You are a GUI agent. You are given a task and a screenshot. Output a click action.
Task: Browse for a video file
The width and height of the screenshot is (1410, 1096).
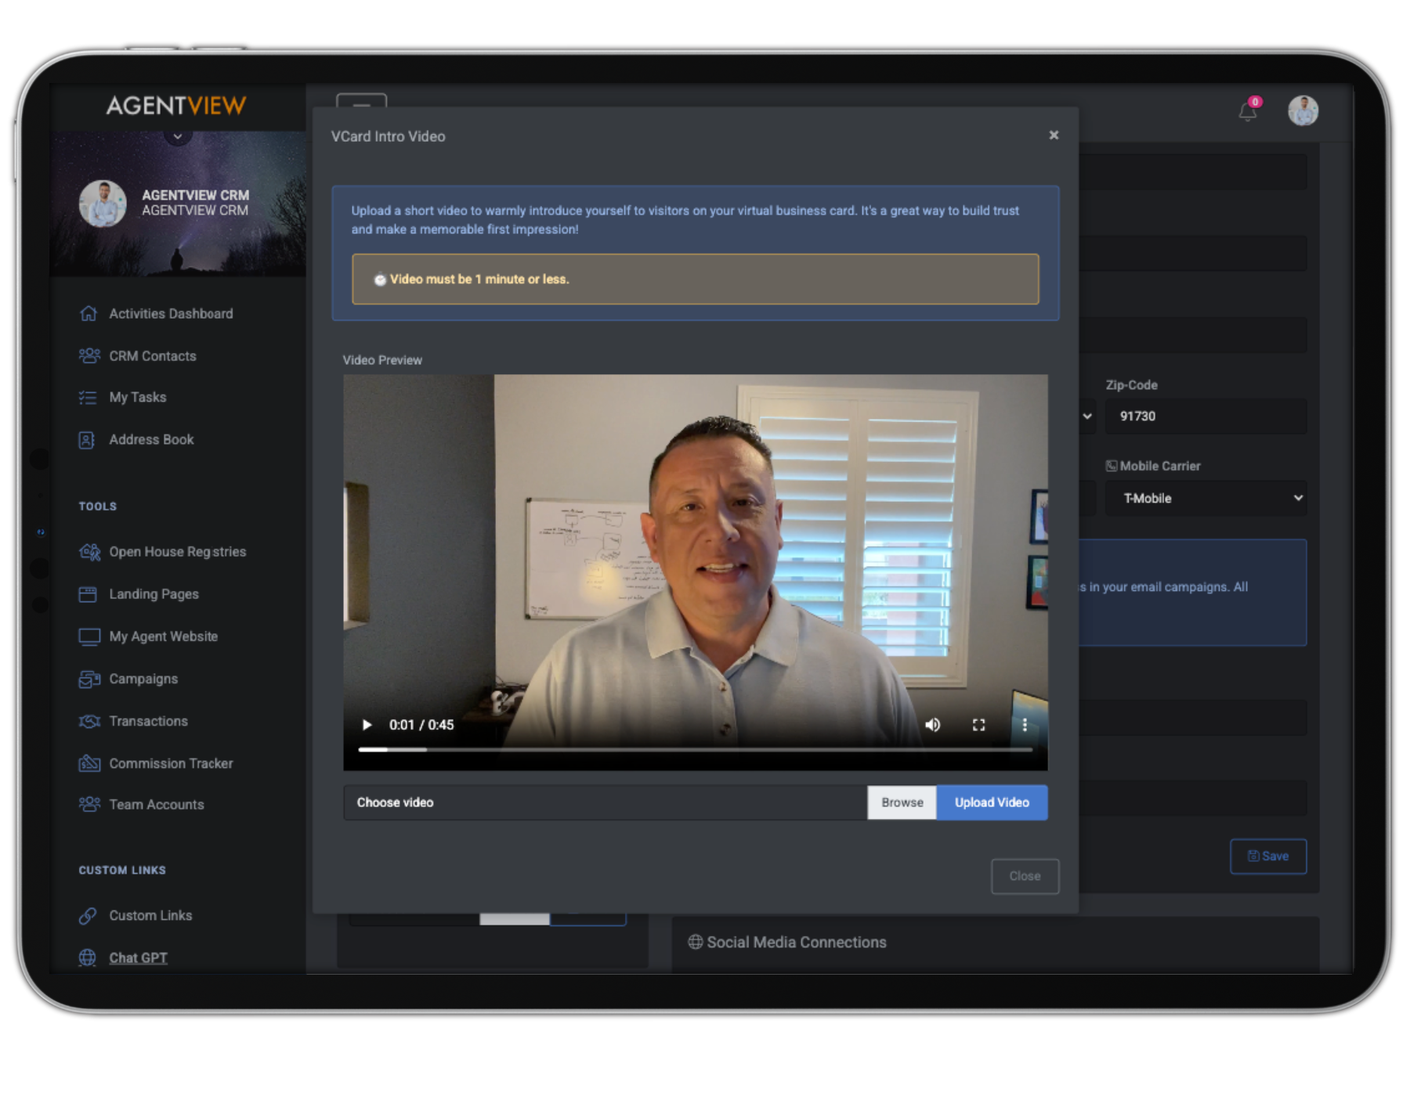902,802
